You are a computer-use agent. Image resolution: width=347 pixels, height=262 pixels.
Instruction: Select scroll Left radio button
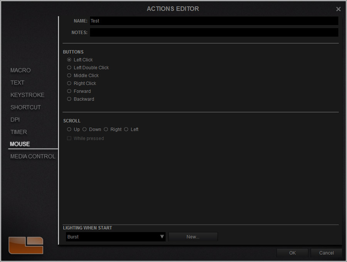click(126, 129)
